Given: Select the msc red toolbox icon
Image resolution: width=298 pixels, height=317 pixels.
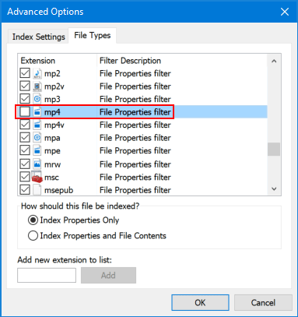Looking at the screenshot, I should 37,177.
